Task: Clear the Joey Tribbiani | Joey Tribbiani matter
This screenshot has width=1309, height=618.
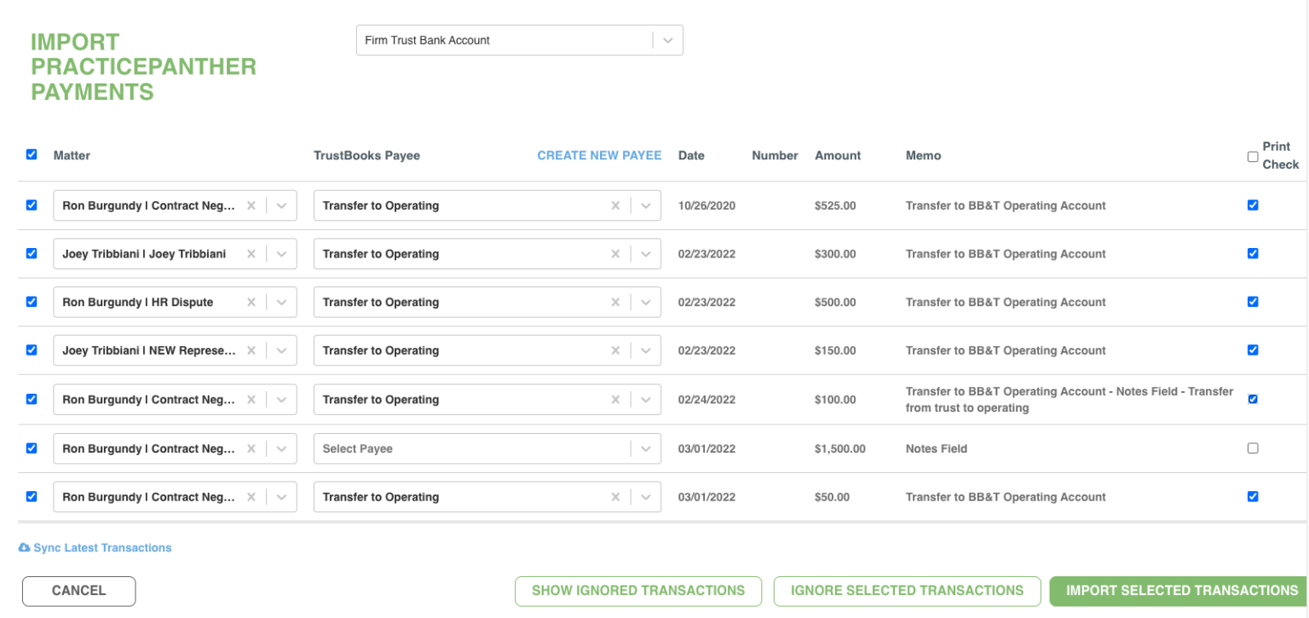Action: [x=251, y=254]
